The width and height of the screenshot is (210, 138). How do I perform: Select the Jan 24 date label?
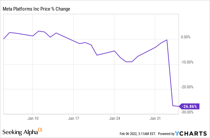click(x=115, y=118)
